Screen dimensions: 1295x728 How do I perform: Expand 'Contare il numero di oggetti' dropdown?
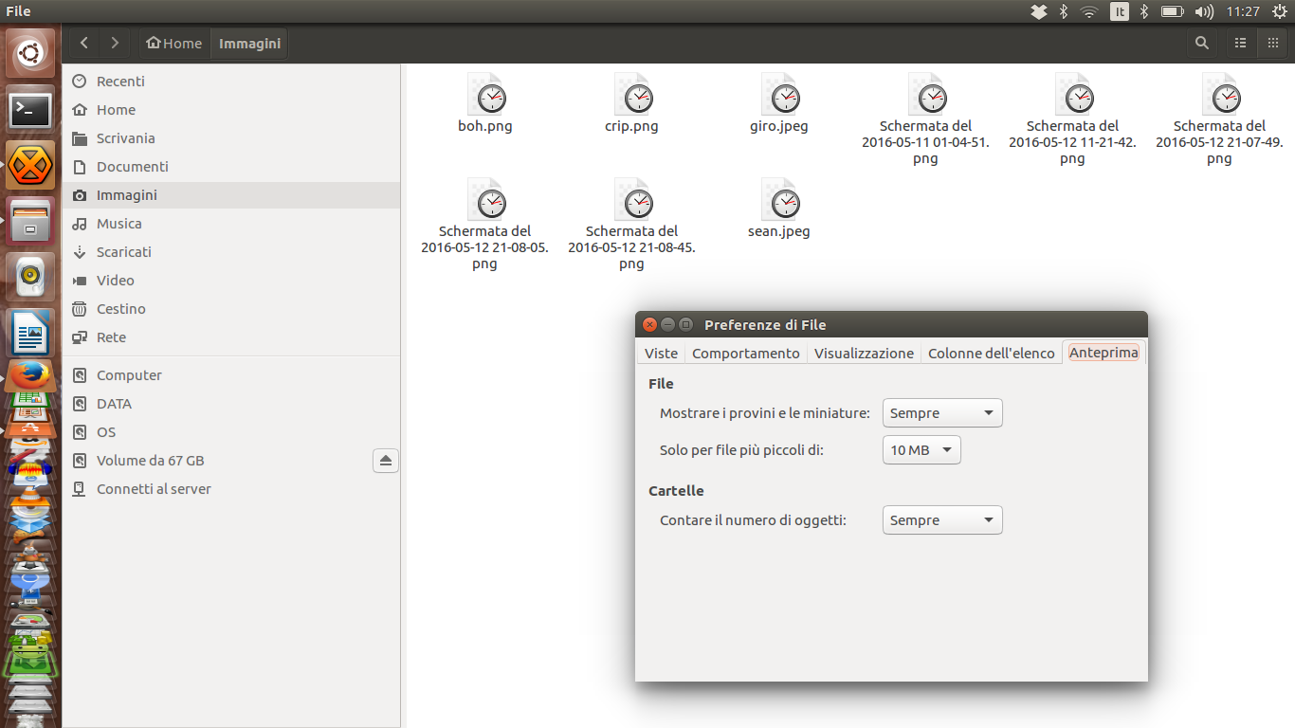click(941, 520)
